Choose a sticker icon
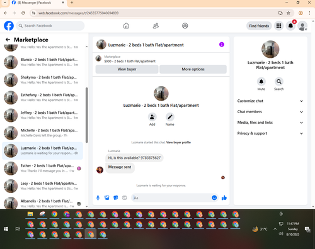 click(x=116, y=197)
